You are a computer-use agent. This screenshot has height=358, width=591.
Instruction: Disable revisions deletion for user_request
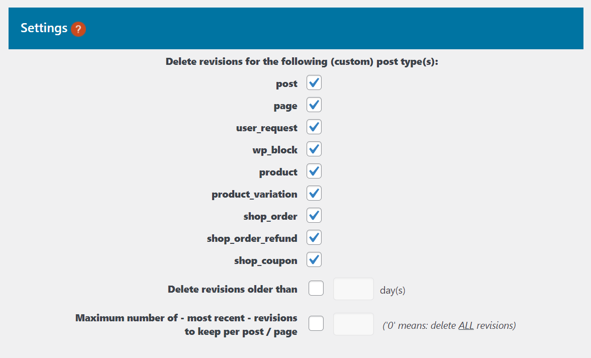(314, 127)
